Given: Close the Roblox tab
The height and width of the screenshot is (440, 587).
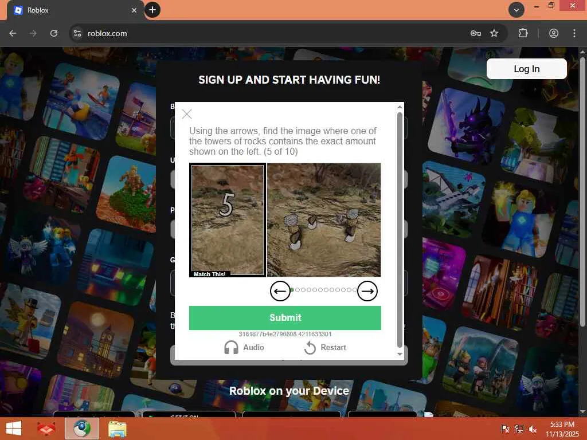Looking at the screenshot, I should point(134,10).
